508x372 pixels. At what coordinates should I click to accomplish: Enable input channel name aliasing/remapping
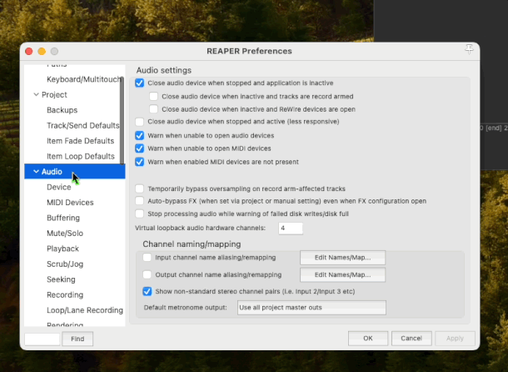coord(147,258)
